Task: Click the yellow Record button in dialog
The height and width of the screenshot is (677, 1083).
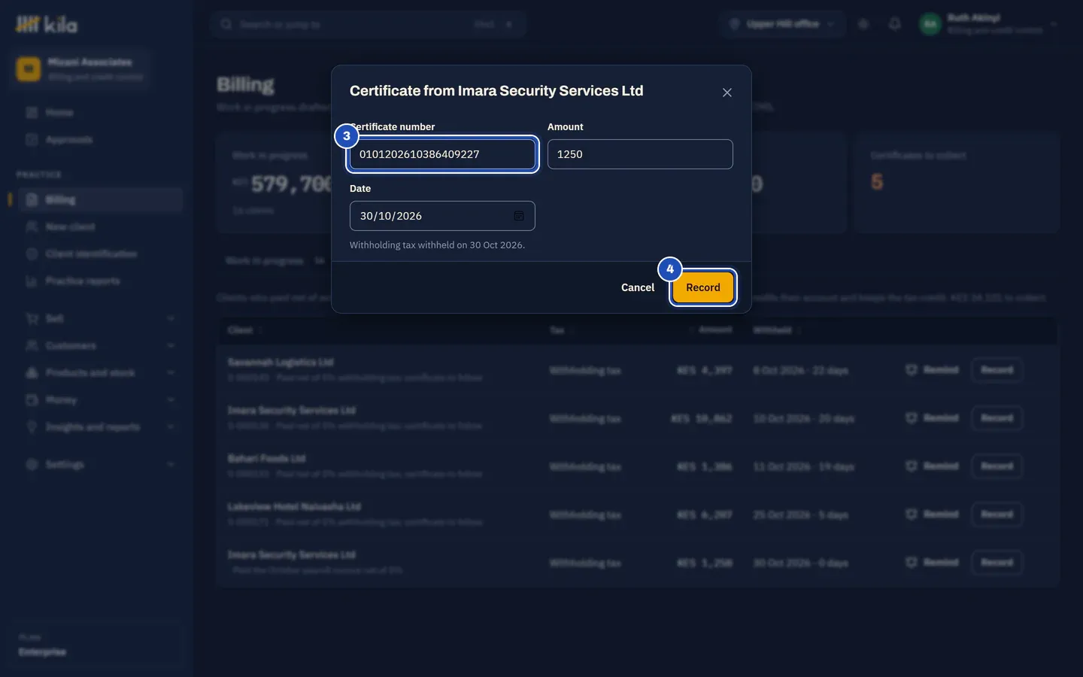Action: [703, 287]
